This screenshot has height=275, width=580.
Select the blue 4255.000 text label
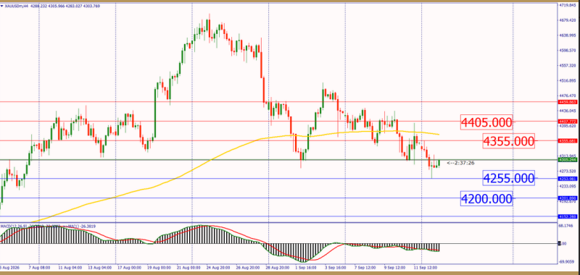pyautogui.click(x=509, y=179)
